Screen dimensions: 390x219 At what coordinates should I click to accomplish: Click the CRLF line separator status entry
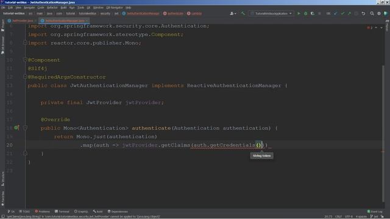click(339, 217)
